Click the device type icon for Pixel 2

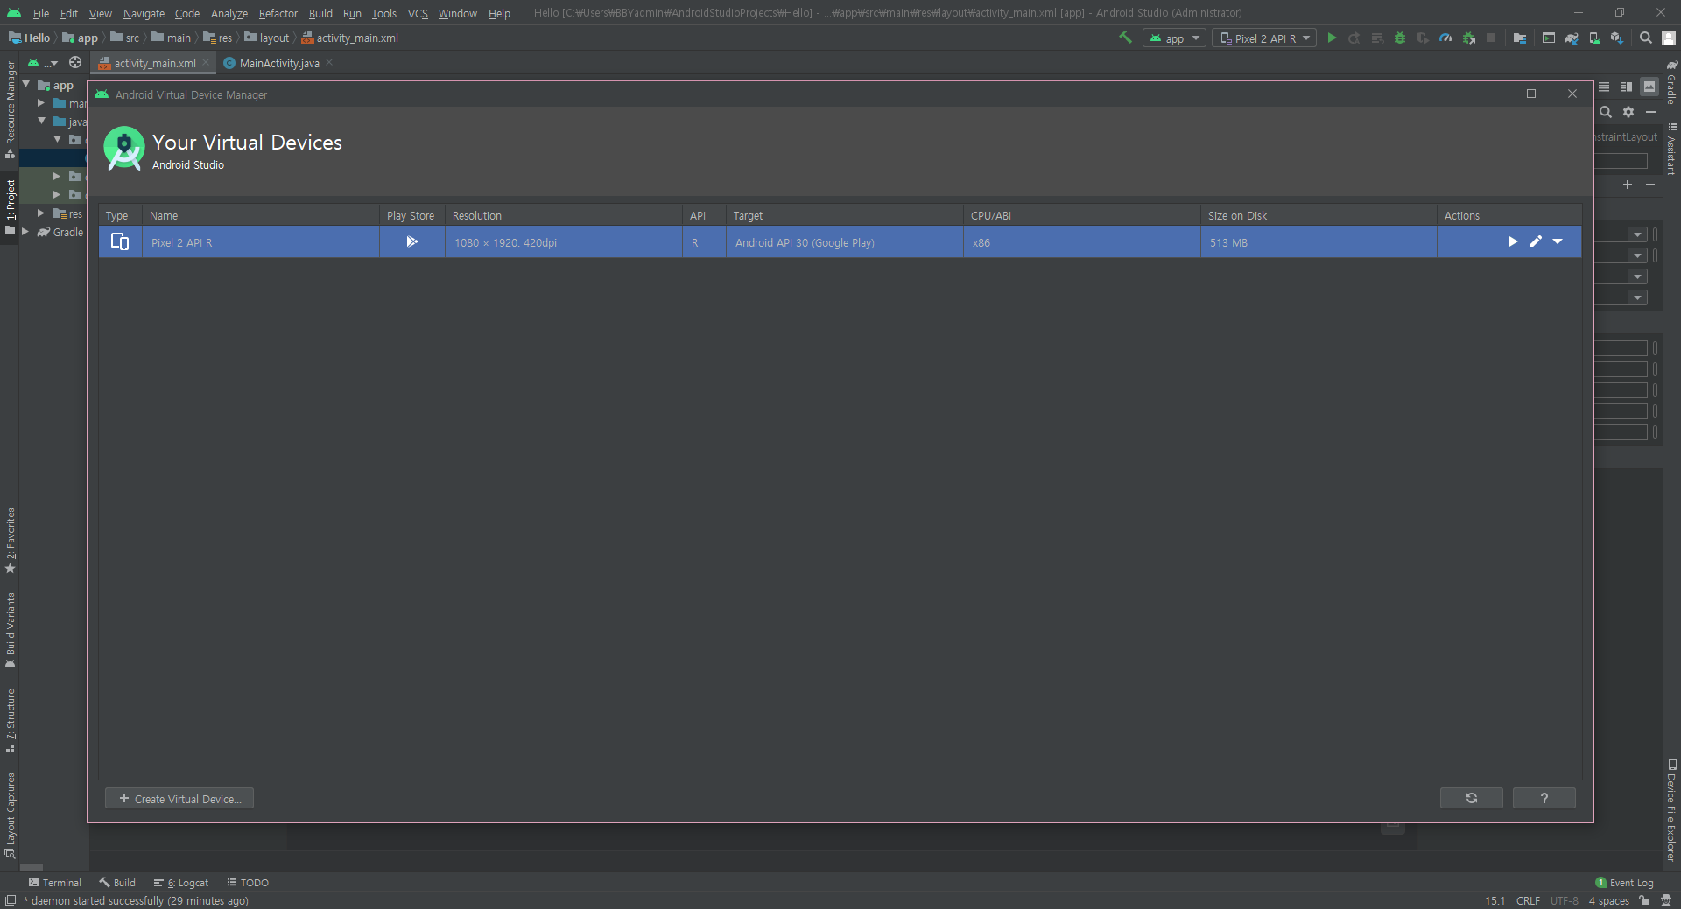point(120,242)
